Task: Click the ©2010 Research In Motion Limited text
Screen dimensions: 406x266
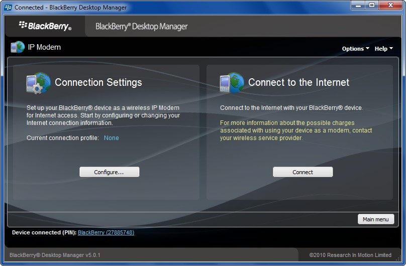Action: point(350,255)
